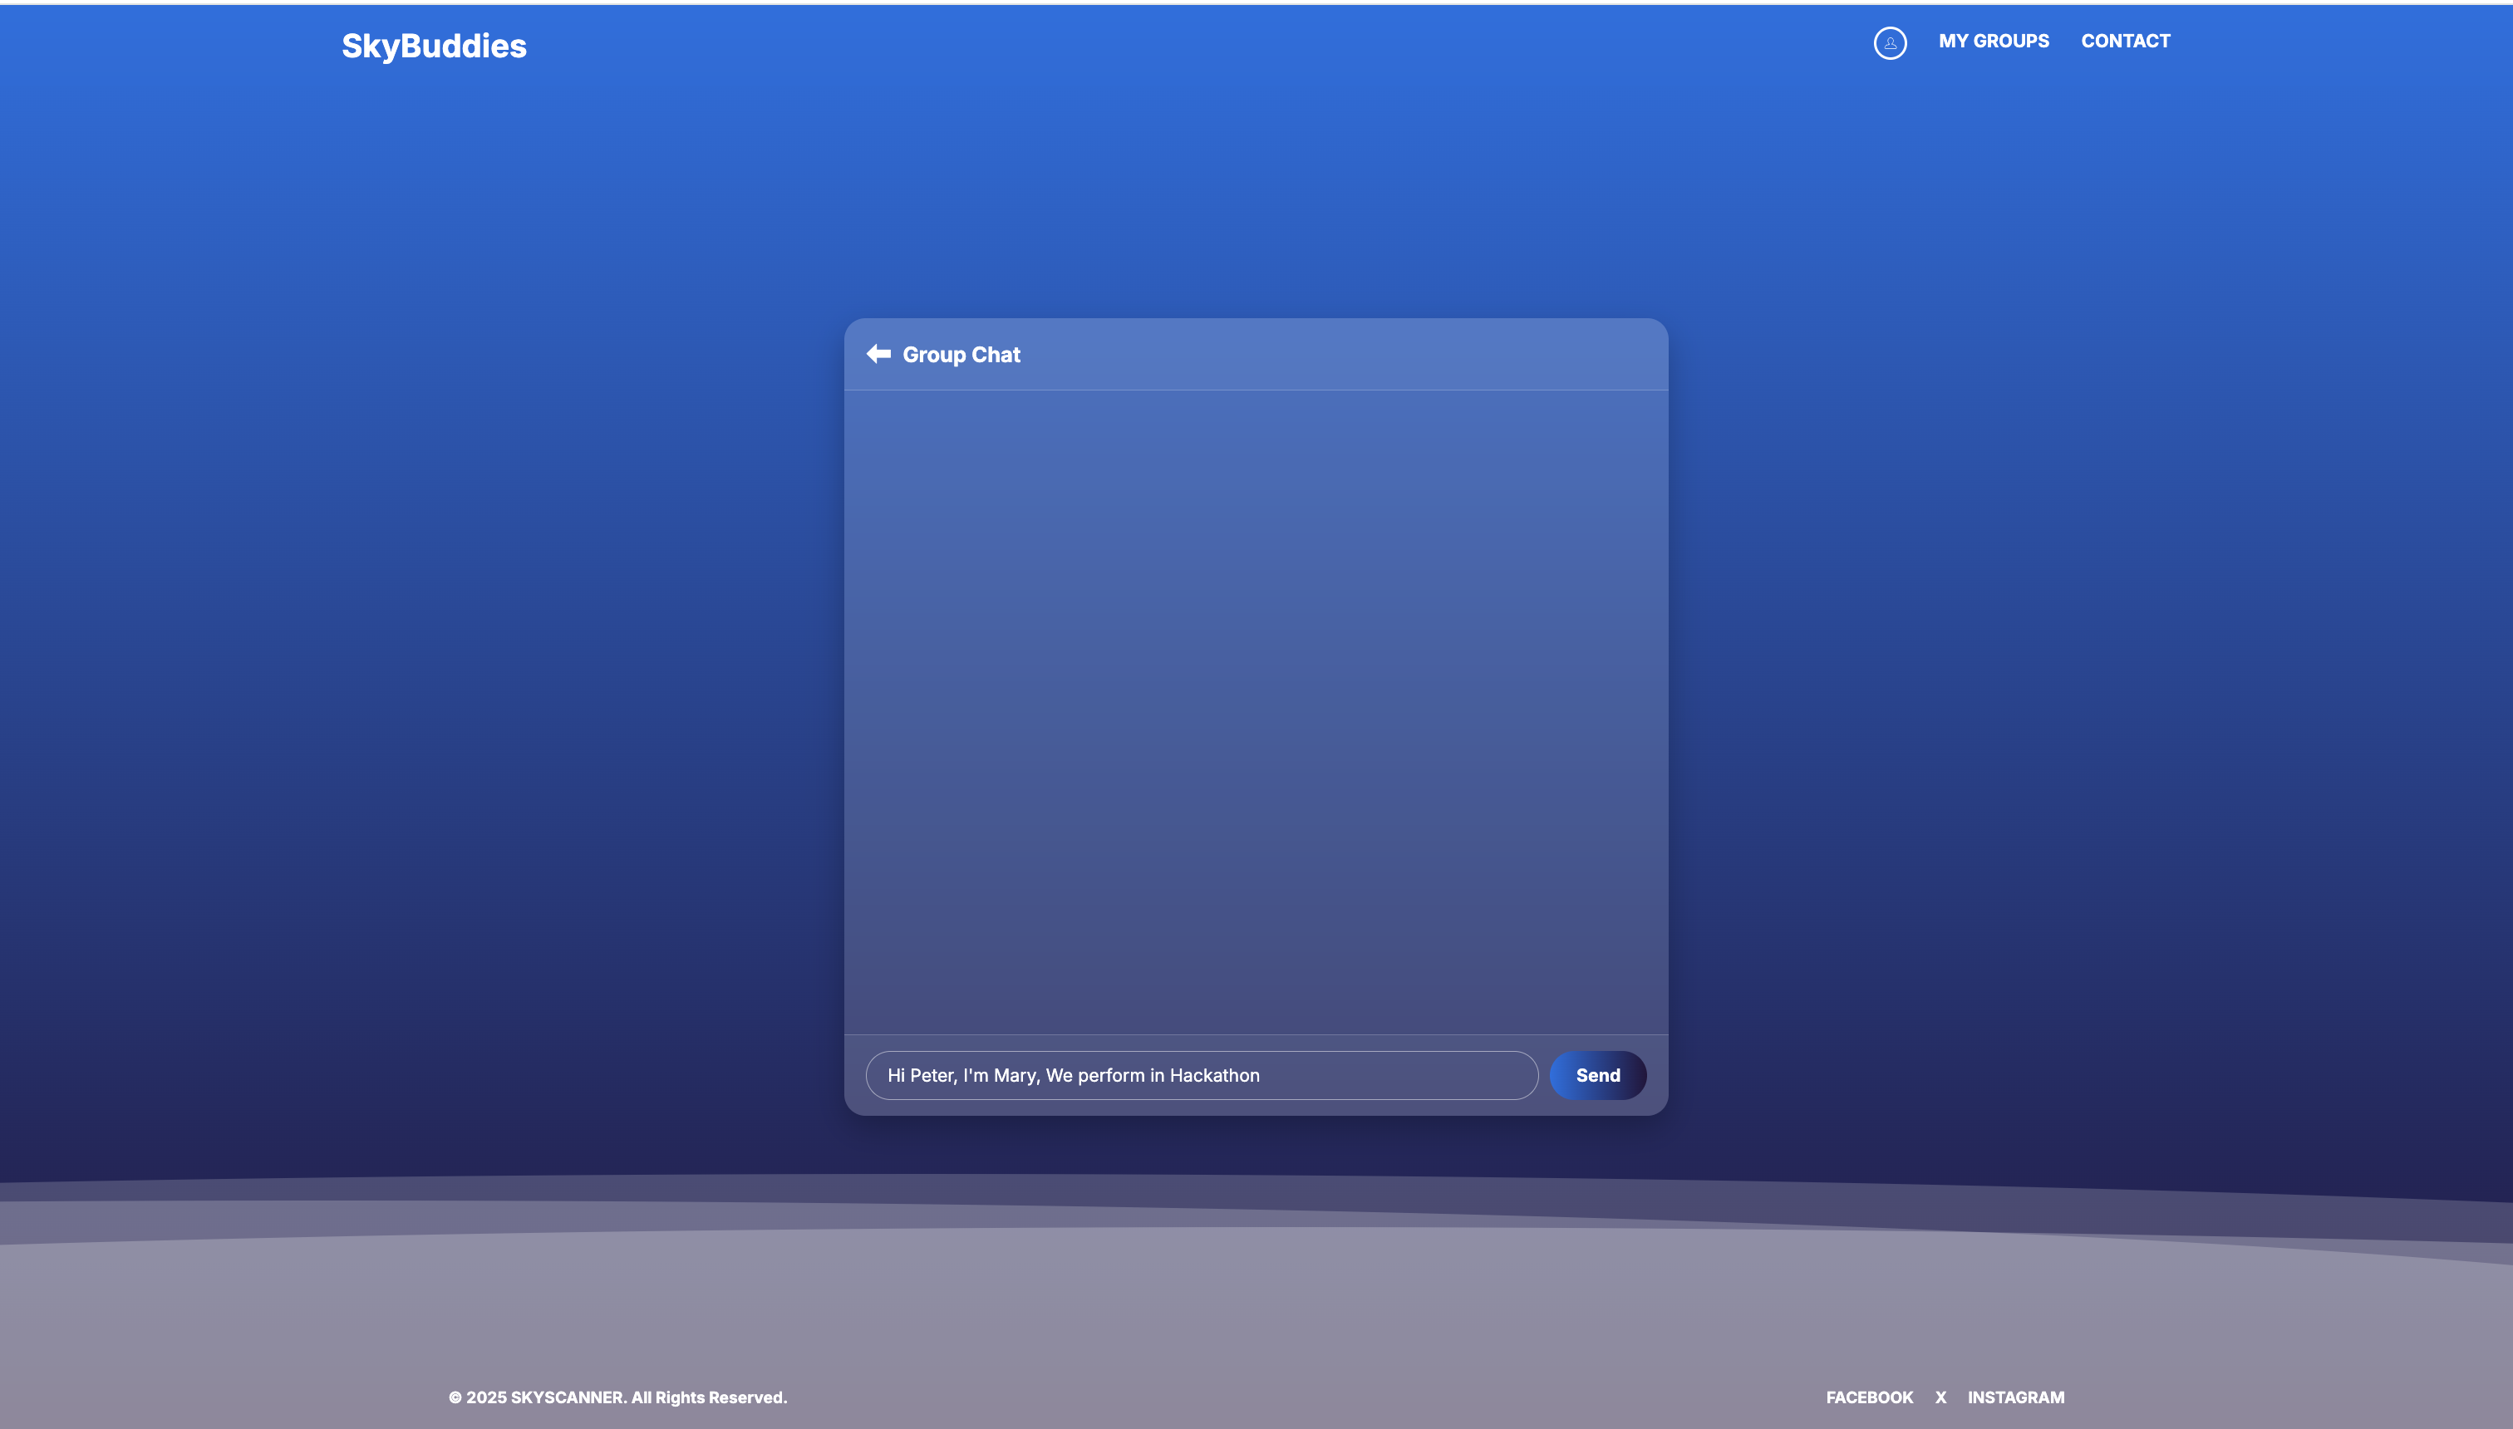The image size is (2513, 1429).
Task: Click the copyright notice in the footer
Action: 617,1397
